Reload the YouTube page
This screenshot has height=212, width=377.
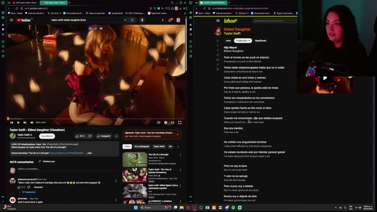[x=16, y=8]
